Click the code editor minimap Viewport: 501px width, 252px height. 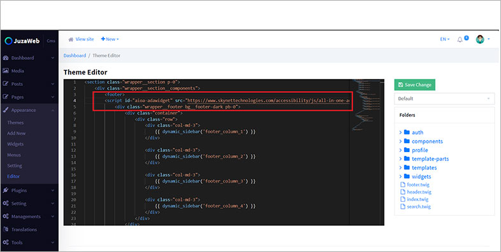click(x=367, y=105)
